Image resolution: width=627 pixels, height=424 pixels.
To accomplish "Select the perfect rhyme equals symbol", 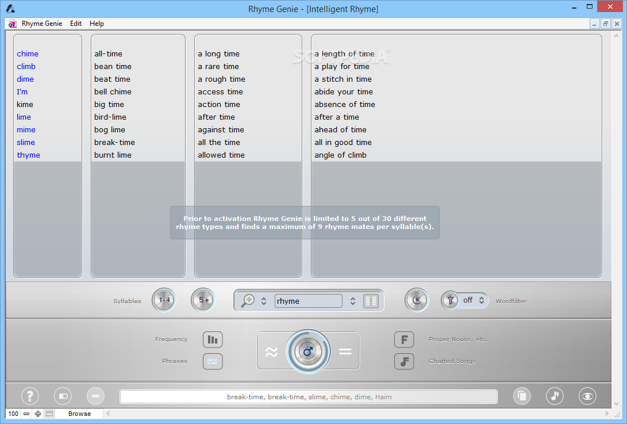I will click(345, 352).
